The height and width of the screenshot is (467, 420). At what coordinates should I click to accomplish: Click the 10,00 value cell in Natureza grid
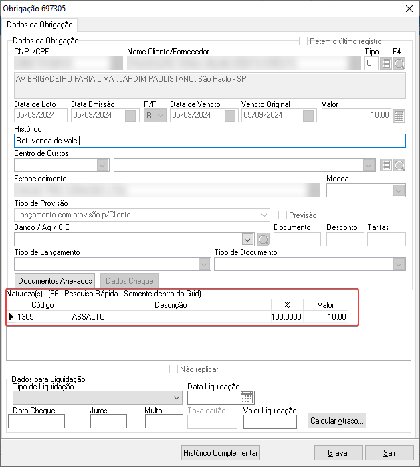[326, 317]
